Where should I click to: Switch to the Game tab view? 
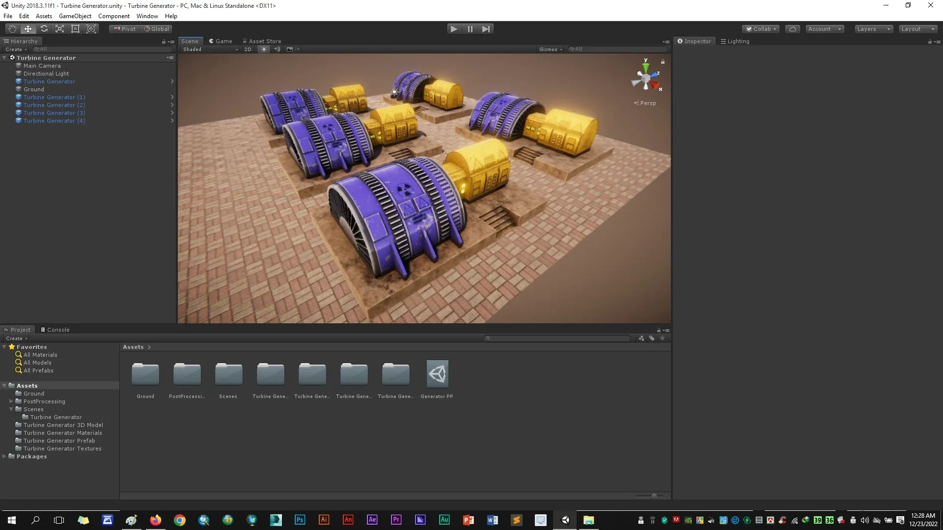tap(223, 41)
